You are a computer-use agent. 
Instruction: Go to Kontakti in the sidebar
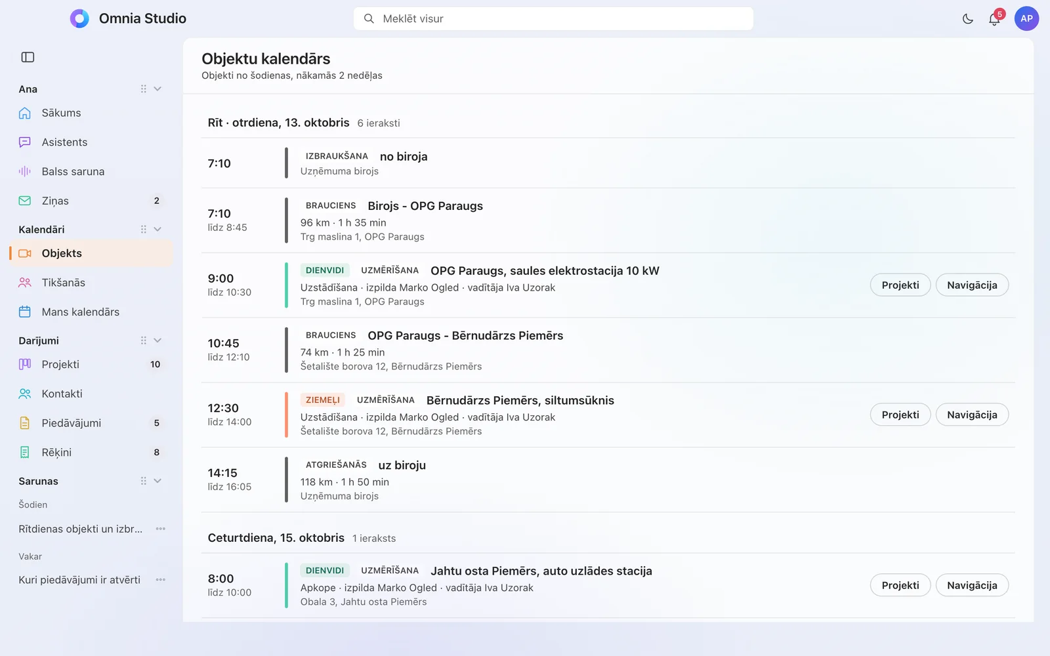pos(91,394)
